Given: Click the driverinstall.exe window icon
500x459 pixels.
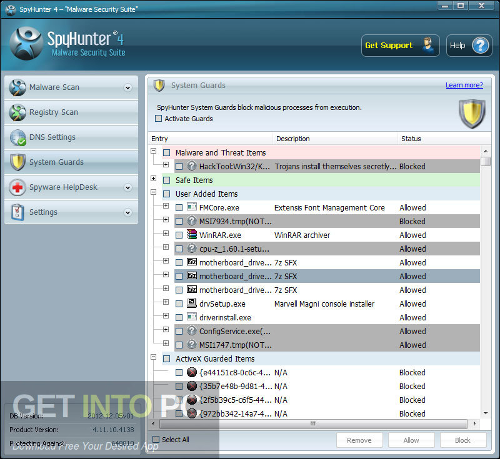Looking at the screenshot, I should pyautogui.click(x=192, y=317).
